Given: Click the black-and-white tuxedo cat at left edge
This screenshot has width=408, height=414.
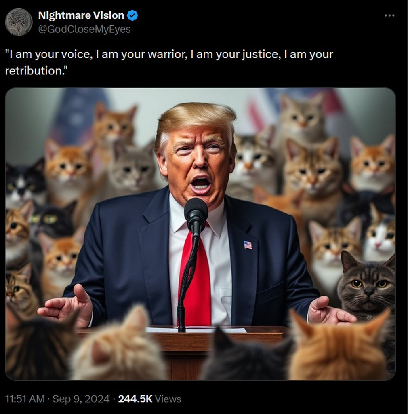Looking at the screenshot, I should point(24,182).
